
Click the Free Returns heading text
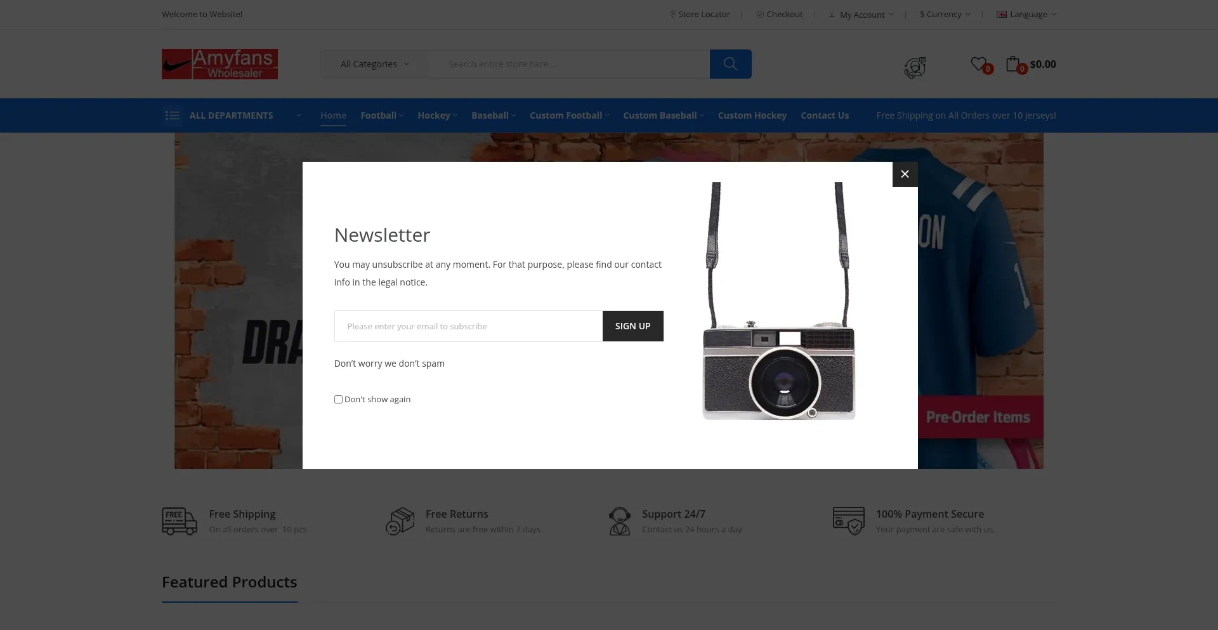tap(457, 514)
